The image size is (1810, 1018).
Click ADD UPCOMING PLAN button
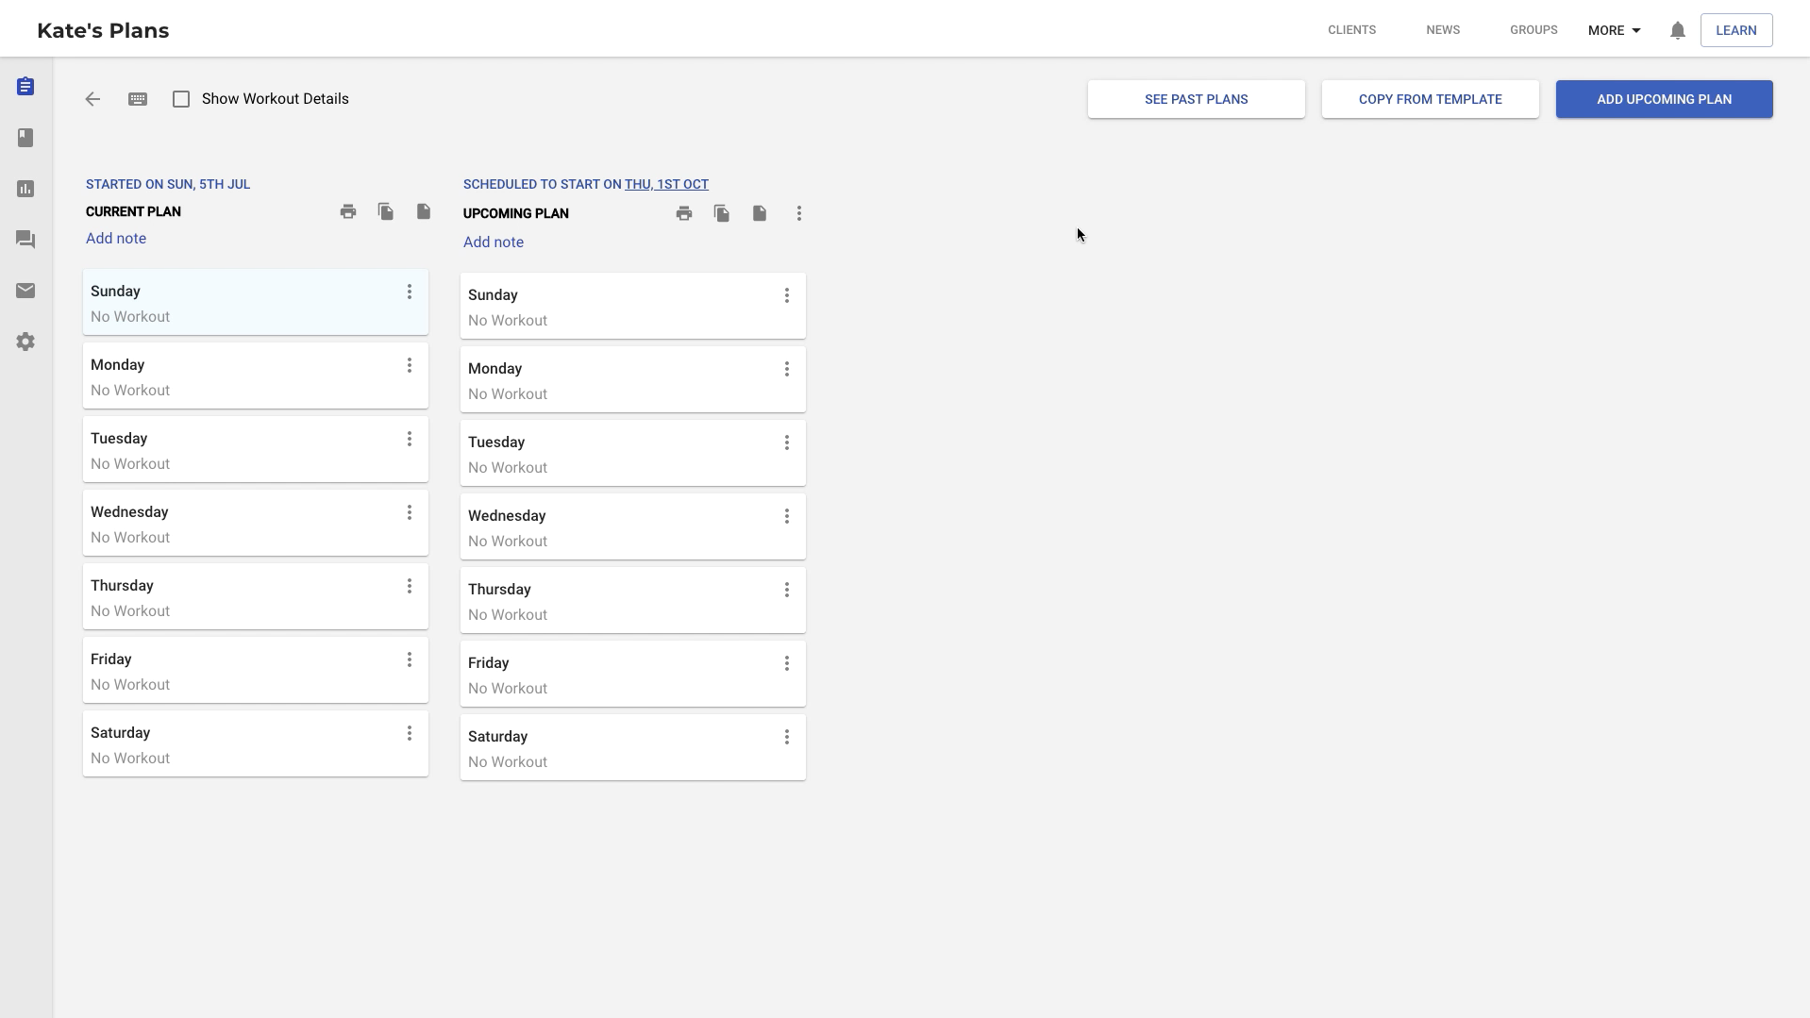click(x=1665, y=99)
